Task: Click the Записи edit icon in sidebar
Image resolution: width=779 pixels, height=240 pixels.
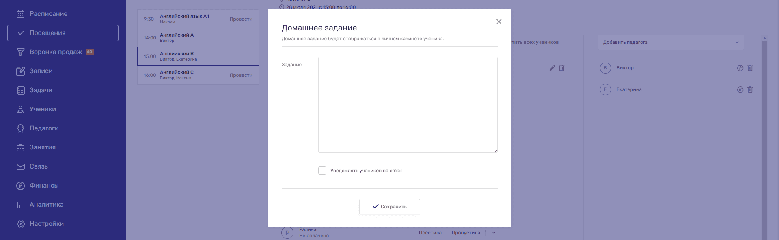Action: 20,71
